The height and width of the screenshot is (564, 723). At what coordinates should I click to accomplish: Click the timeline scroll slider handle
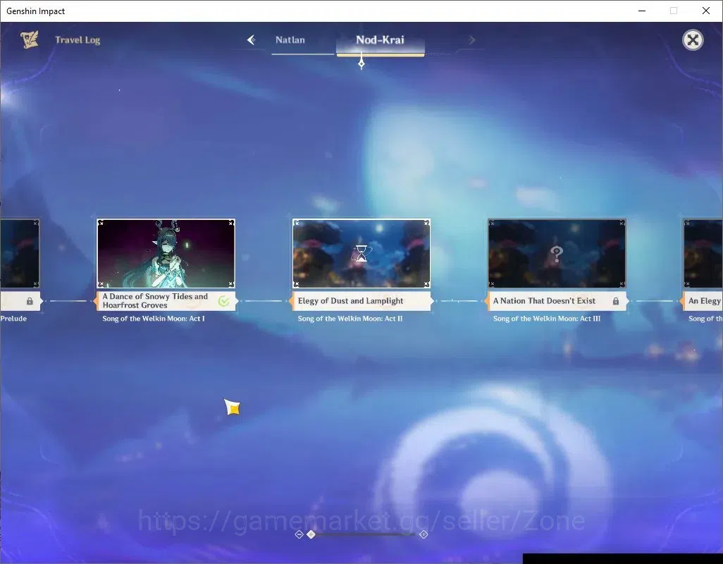(311, 534)
